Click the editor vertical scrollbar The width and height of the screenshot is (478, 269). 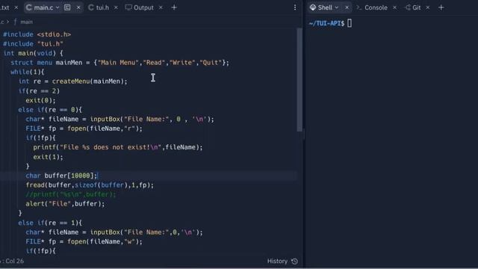click(299, 80)
